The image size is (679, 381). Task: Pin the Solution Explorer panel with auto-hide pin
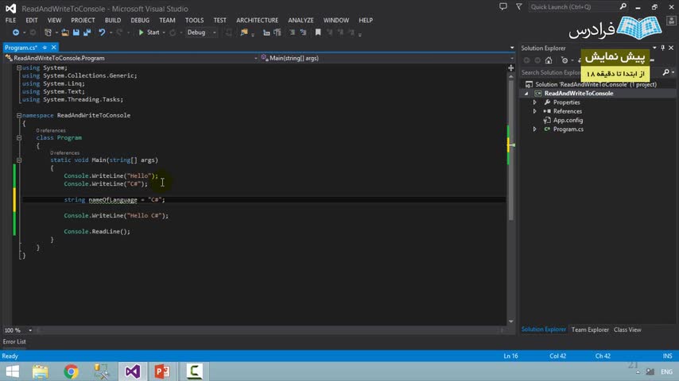click(662, 48)
